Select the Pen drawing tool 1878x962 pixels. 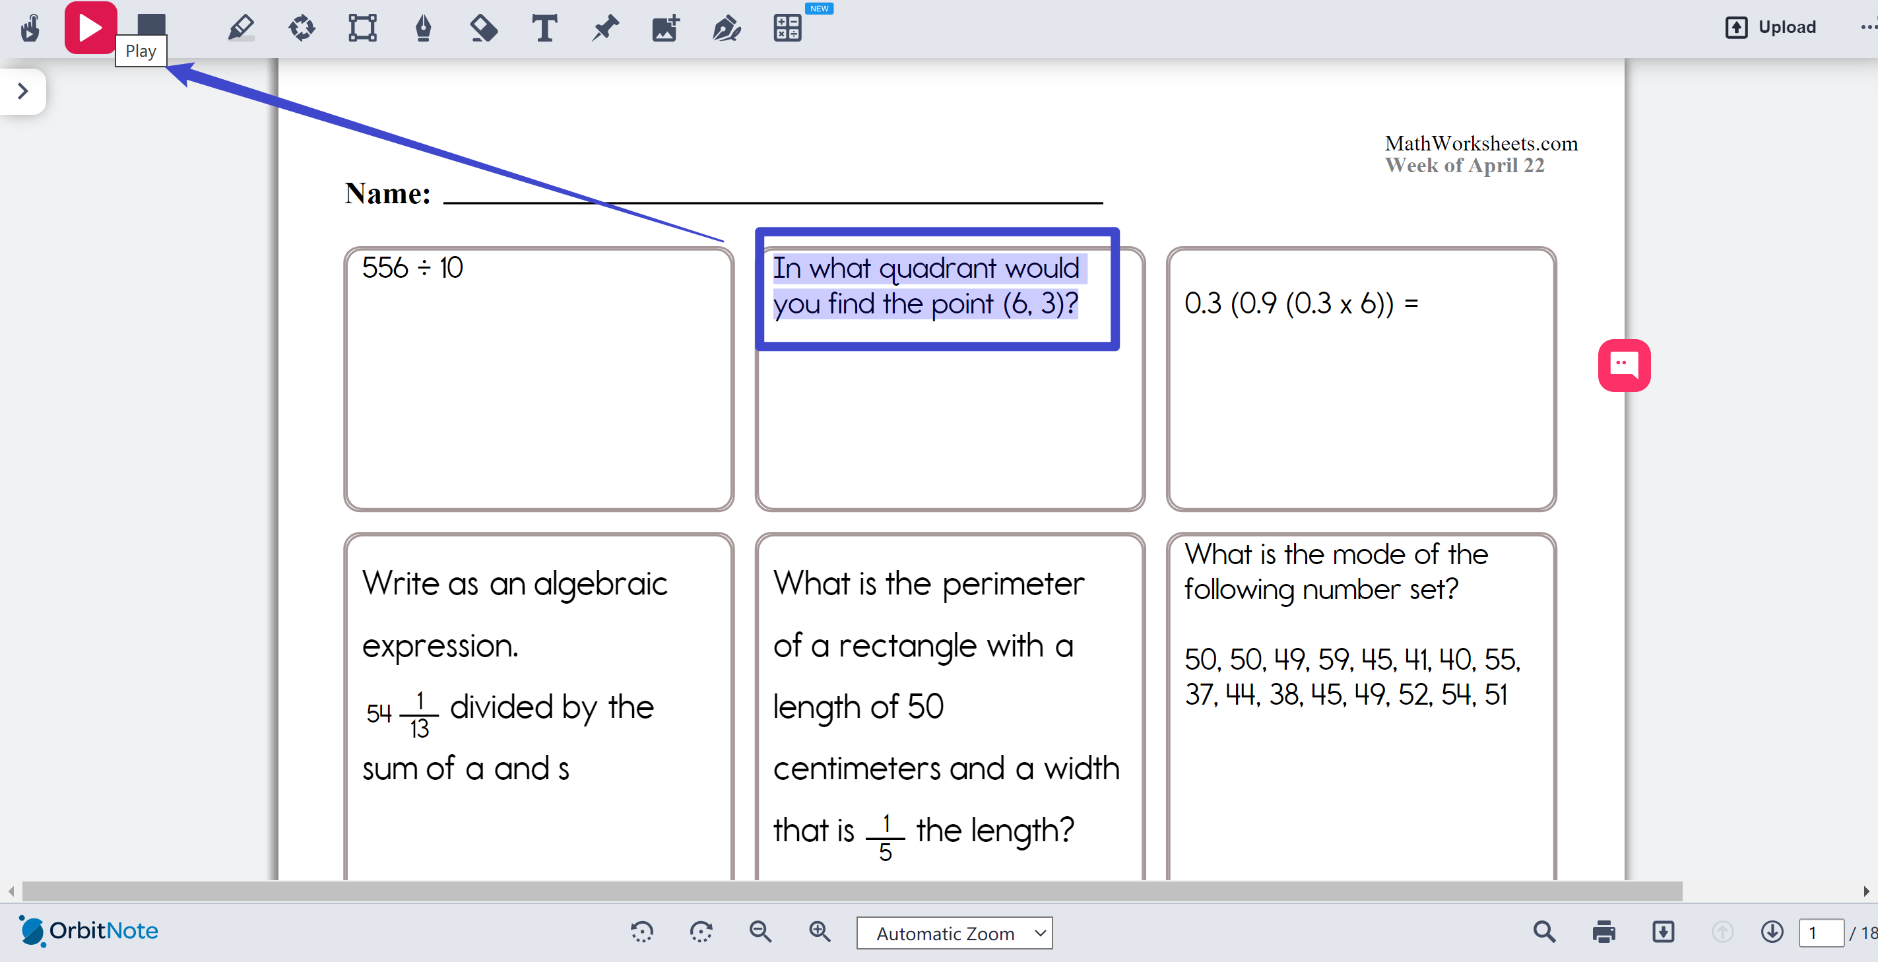pyautogui.click(x=423, y=28)
